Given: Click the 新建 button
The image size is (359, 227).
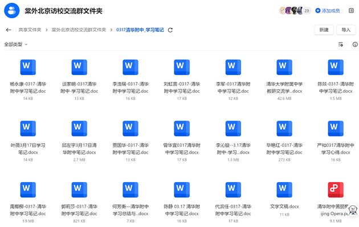Looking at the screenshot, I should 324,30.
